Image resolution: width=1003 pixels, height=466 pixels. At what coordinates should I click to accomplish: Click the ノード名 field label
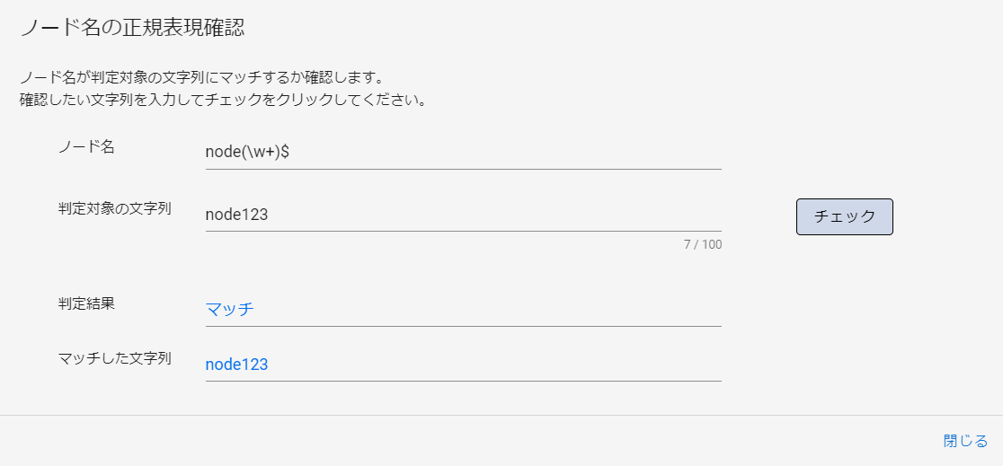pyautogui.click(x=86, y=147)
